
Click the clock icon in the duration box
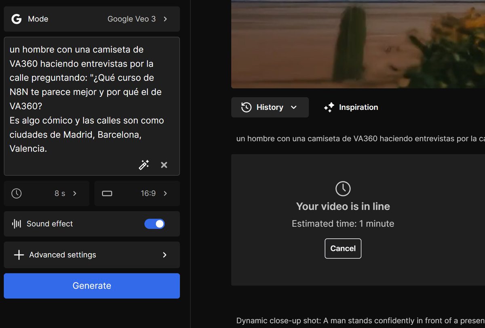[x=17, y=193]
